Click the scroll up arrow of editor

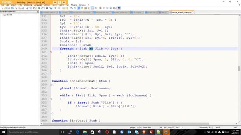[239, 16]
